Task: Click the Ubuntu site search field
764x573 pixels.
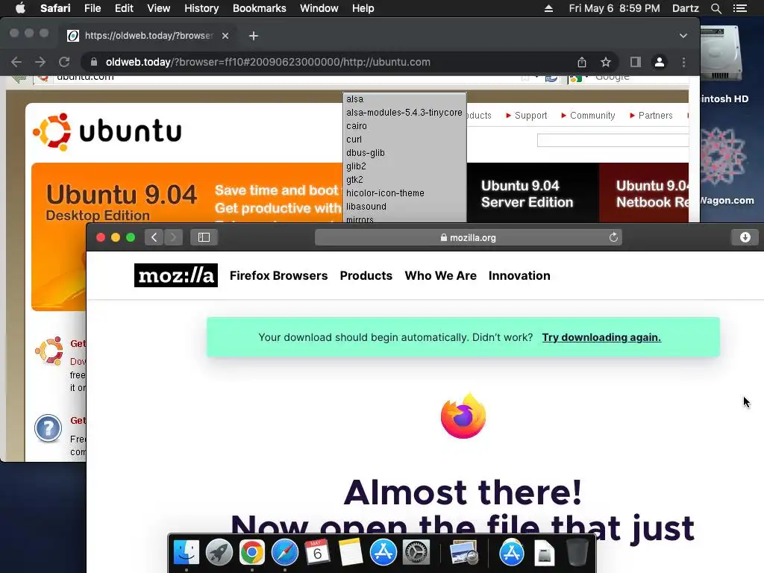Action: [x=613, y=140]
